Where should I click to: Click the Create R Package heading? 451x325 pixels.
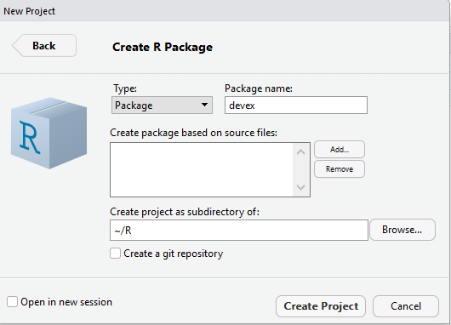coord(163,47)
